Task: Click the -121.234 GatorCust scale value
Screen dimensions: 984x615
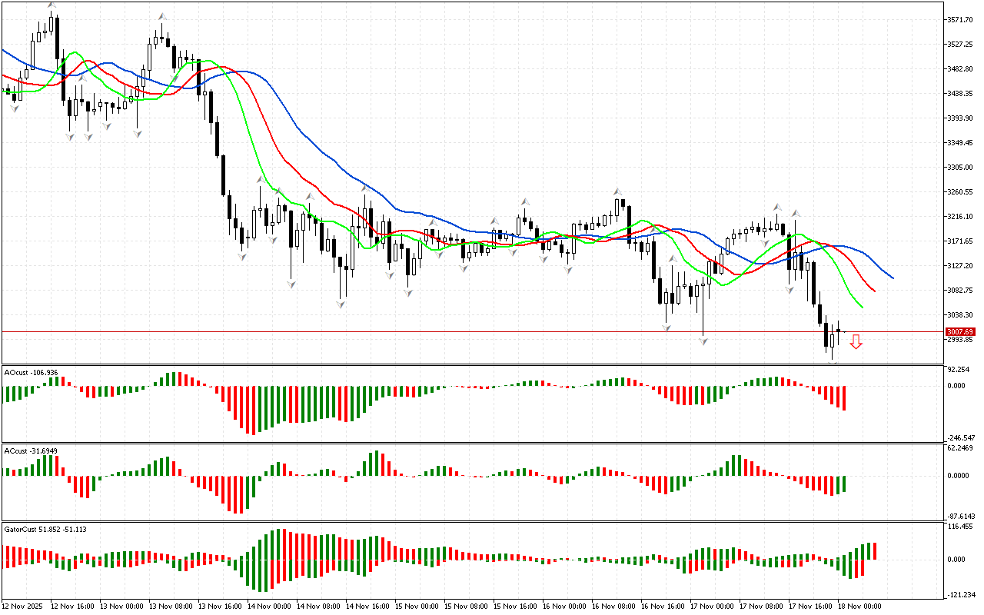Action: pyautogui.click(x=960, y=595)
